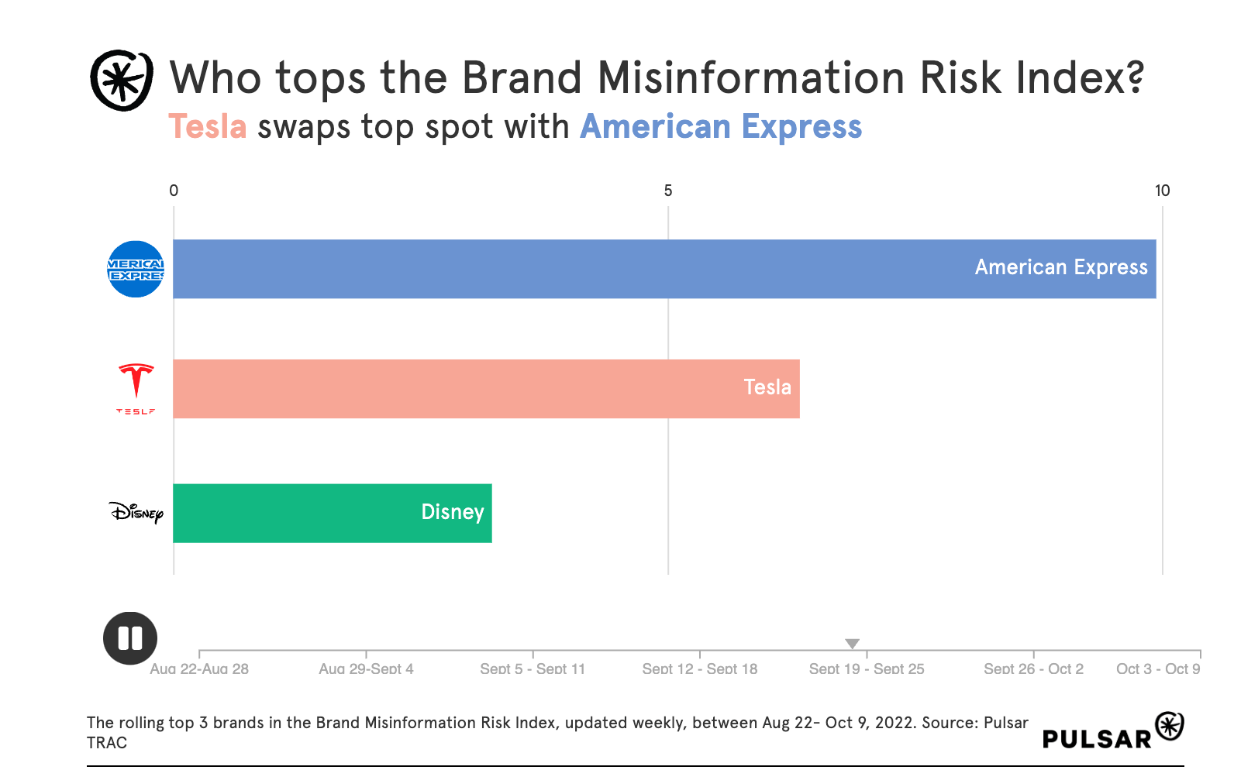The height and width of the screenshot is (770, 1234).
Task: Go to Sept 26 - Oct 2 week
Action: point(1033,668)
